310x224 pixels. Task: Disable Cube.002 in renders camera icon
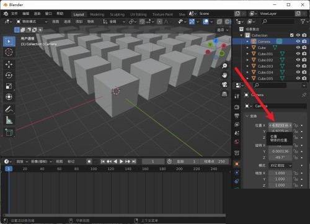pyautogui.click(x=304, y=60)
